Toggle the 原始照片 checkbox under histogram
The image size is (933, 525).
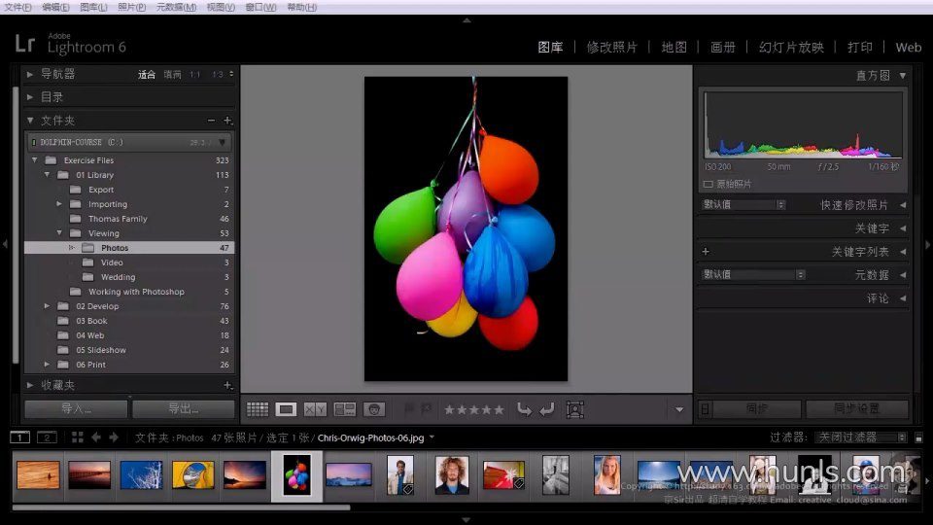pyautogui.click(x=708, y=184)
